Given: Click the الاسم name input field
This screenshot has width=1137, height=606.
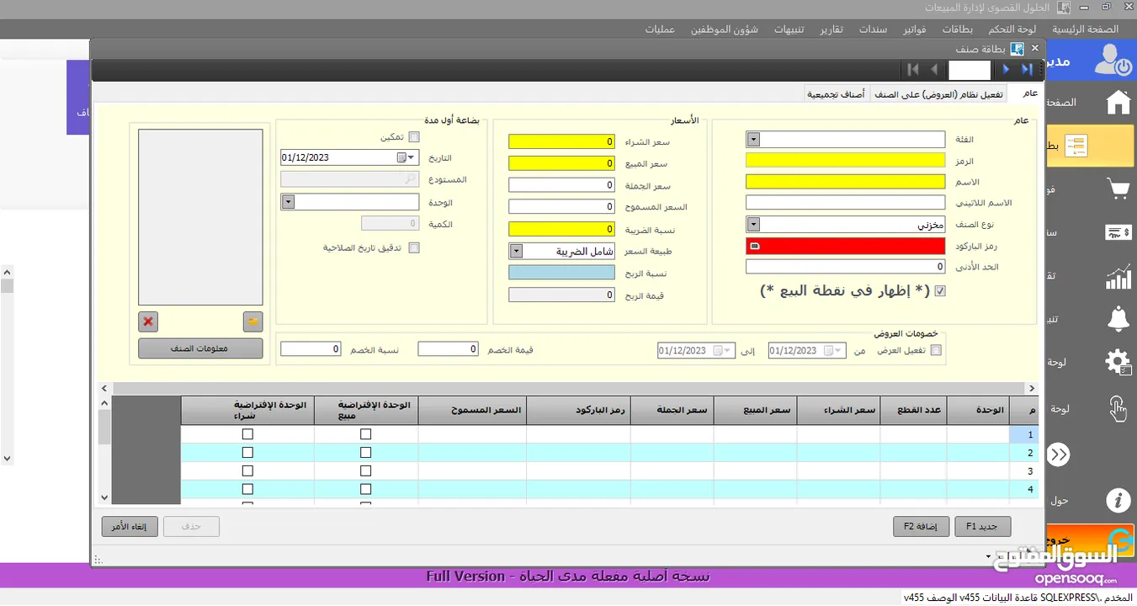Looking at the screenshot, I should [x=846, y=182].
